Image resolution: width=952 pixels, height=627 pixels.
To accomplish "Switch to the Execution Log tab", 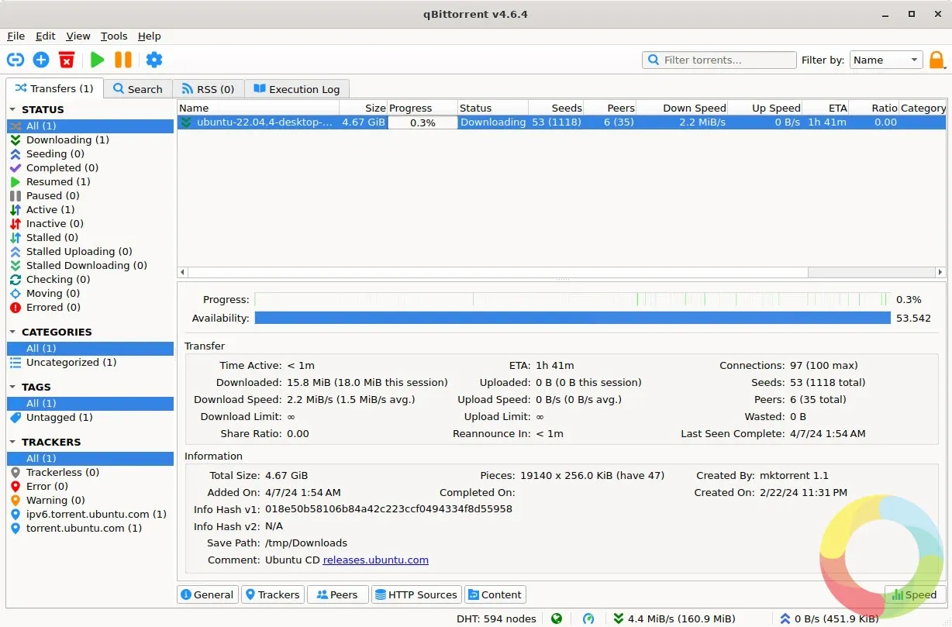I will coord(297,89).
